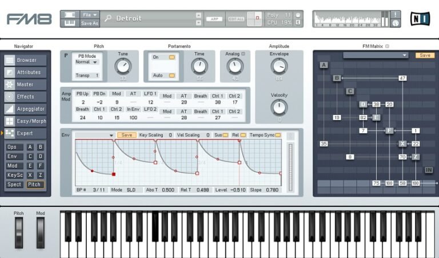
Task: Open the Arpeggiator page icon
Action: point(10,109)
